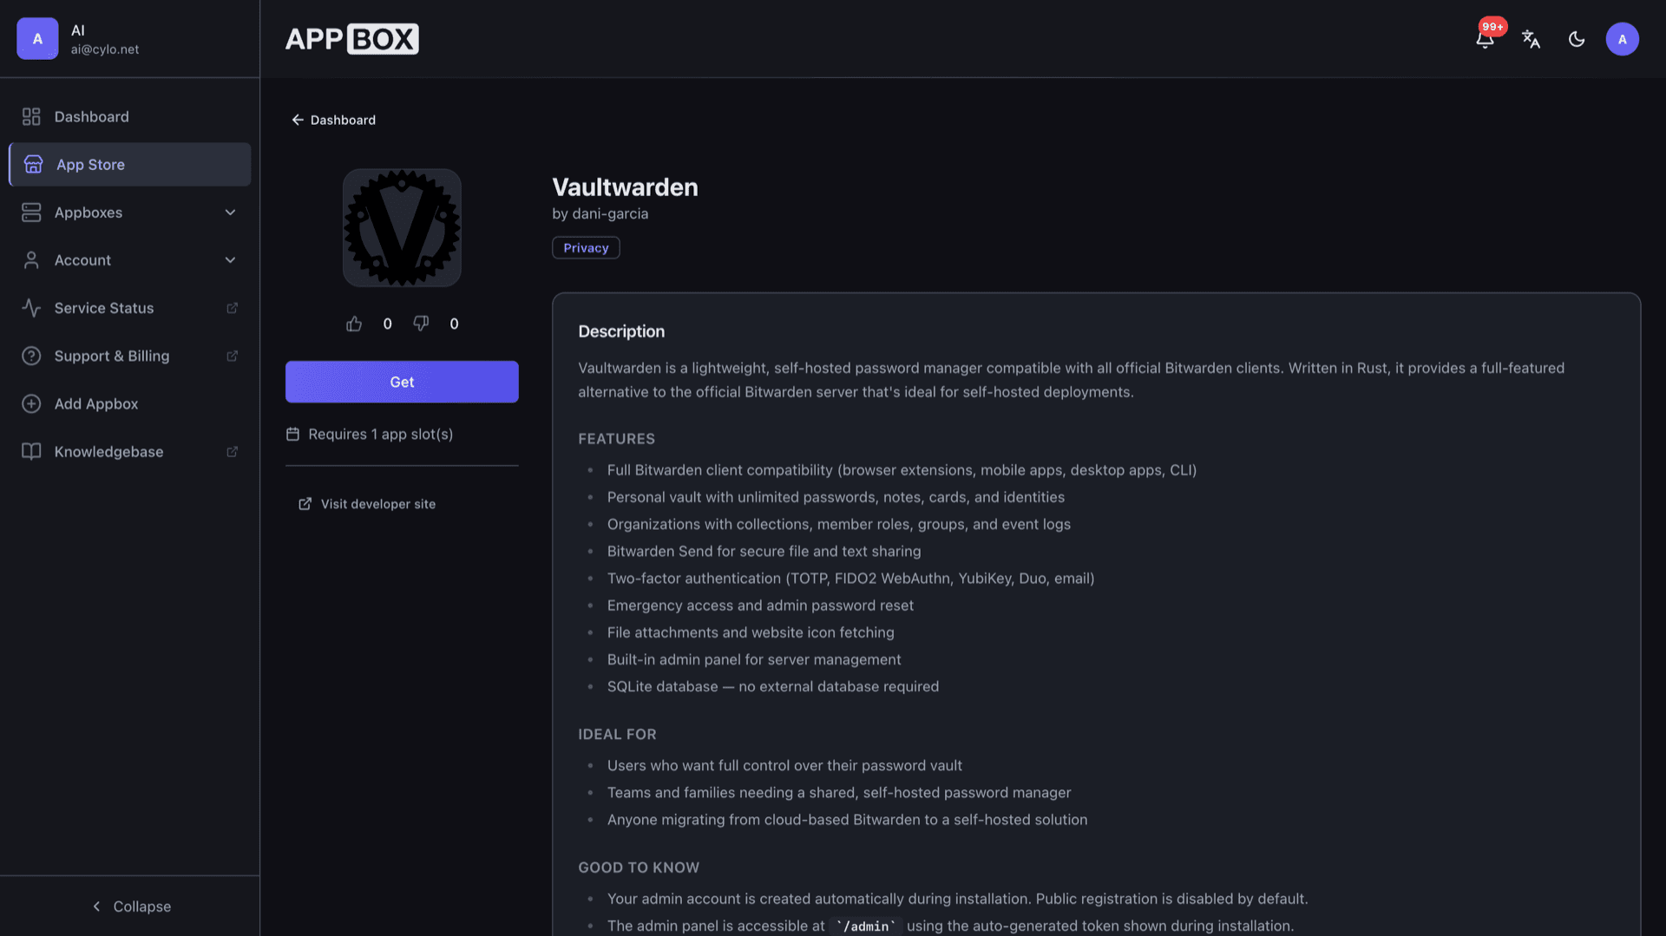Click the Vaultwarden app logo
The image size is (1666, 936).
[402, 227]
